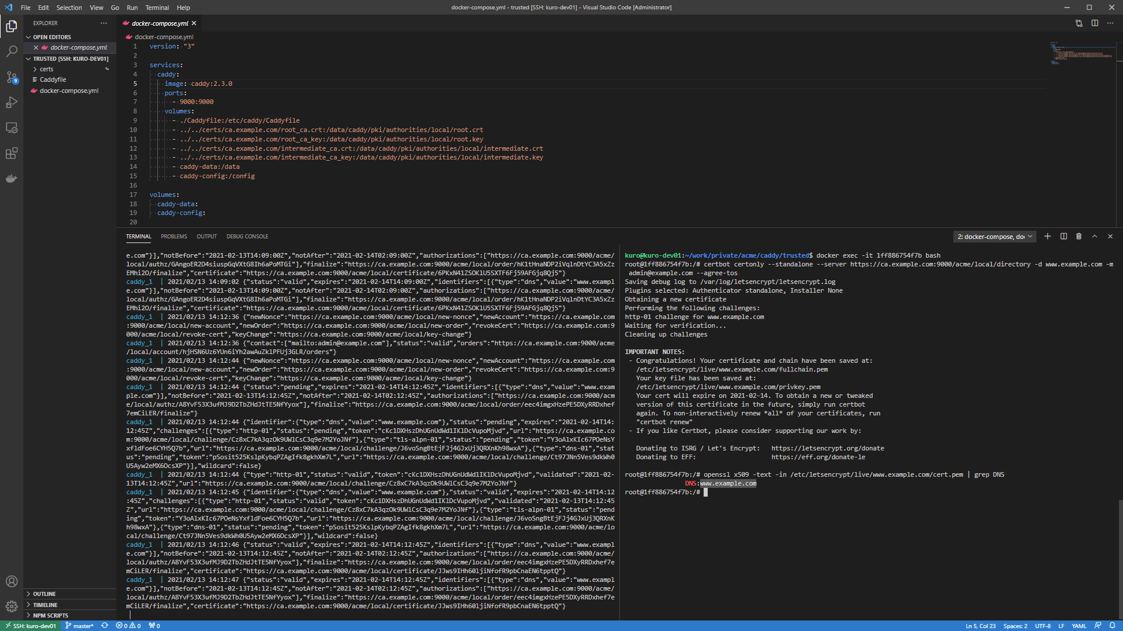1123x631 pixels.
Task: Open the Terminal menu
Action: 157,8
